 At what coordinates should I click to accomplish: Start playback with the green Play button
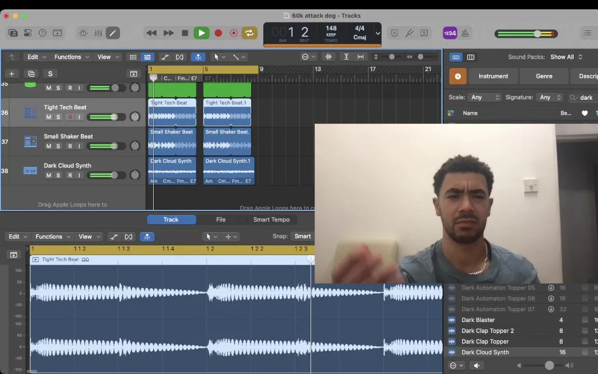click(201, 33)
